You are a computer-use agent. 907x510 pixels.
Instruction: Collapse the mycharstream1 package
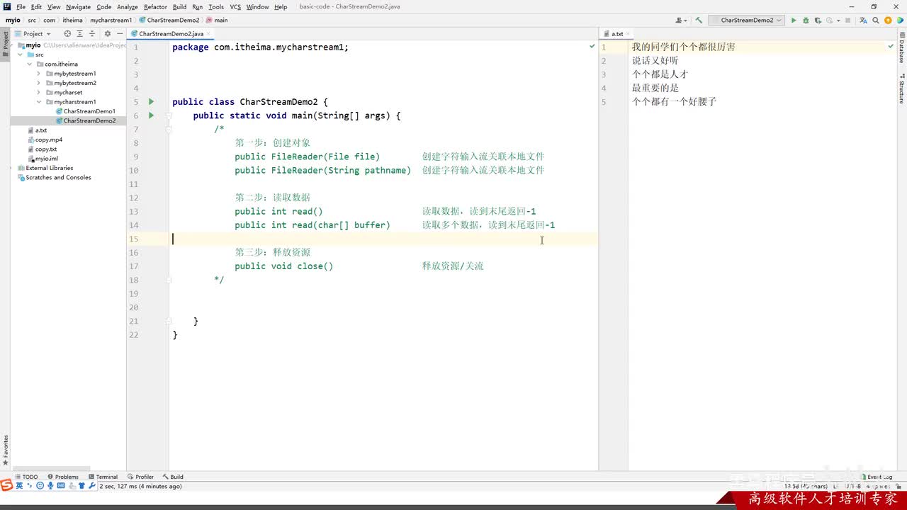coord(39,102)
